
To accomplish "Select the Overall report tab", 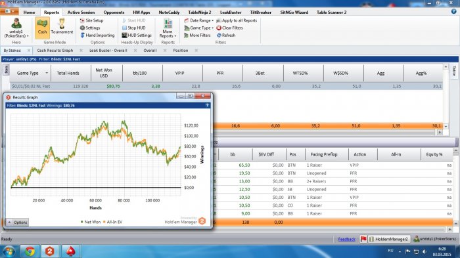I will click(150, 51).
